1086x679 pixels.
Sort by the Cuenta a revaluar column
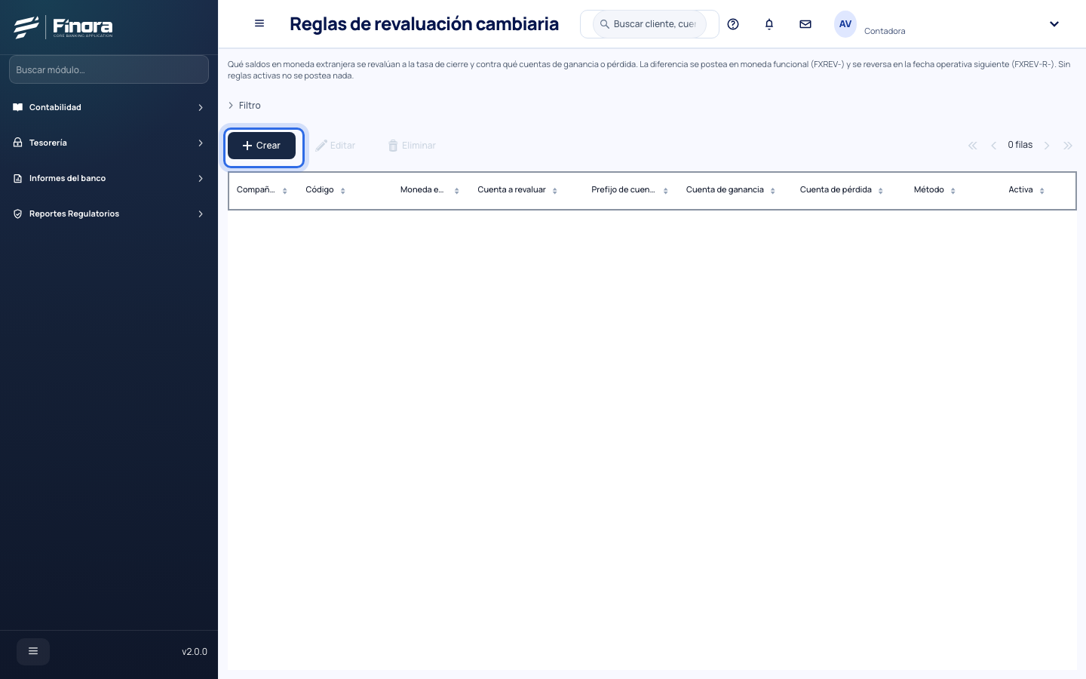click(x=554, y=191)
